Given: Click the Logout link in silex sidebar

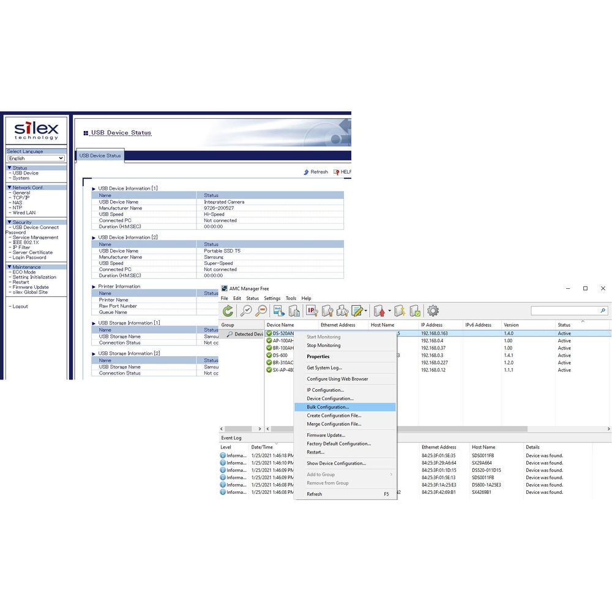Looking at the screenshot, I should 20,307.
